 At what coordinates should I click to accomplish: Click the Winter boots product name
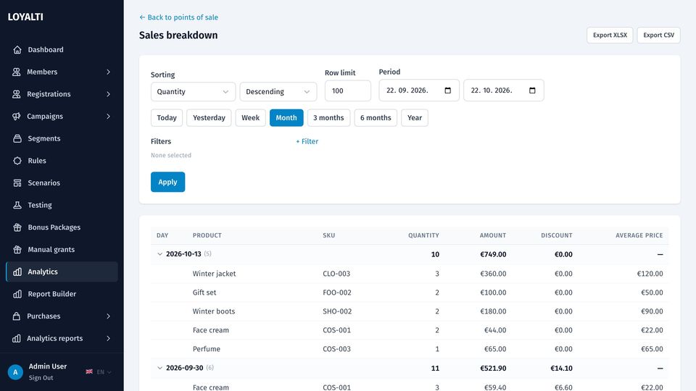coord(214,311)
